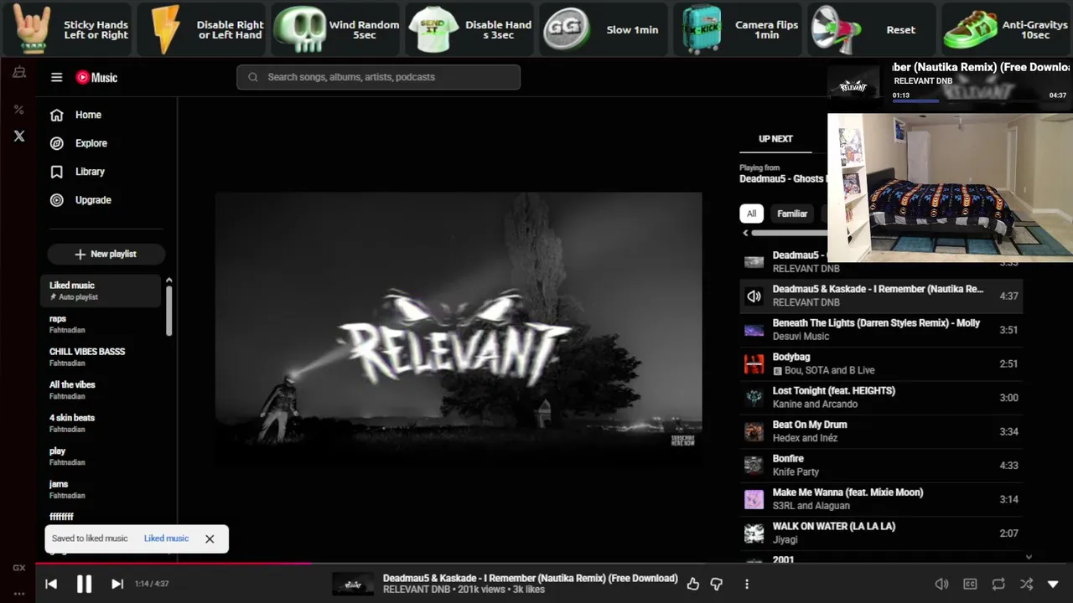This screenshot has width=1073, height=603.
Task: Play 'Lost Tonight (feat. HEIGHTS)' from queue
Action: [881, 397]
